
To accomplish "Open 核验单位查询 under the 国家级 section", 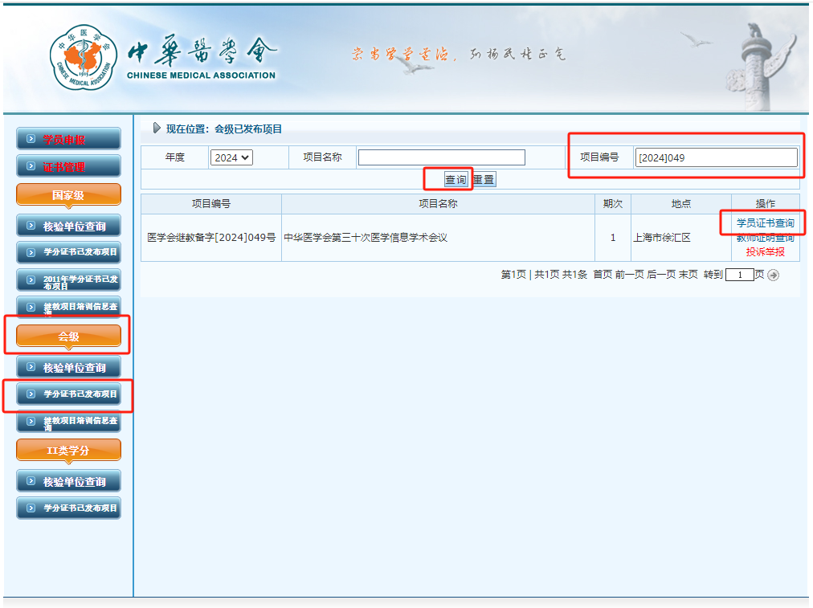I will (x=68, y=226).
